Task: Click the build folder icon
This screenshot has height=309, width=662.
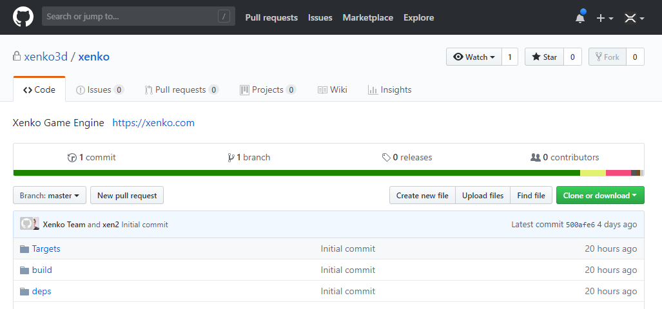Action: click(24, 270)
